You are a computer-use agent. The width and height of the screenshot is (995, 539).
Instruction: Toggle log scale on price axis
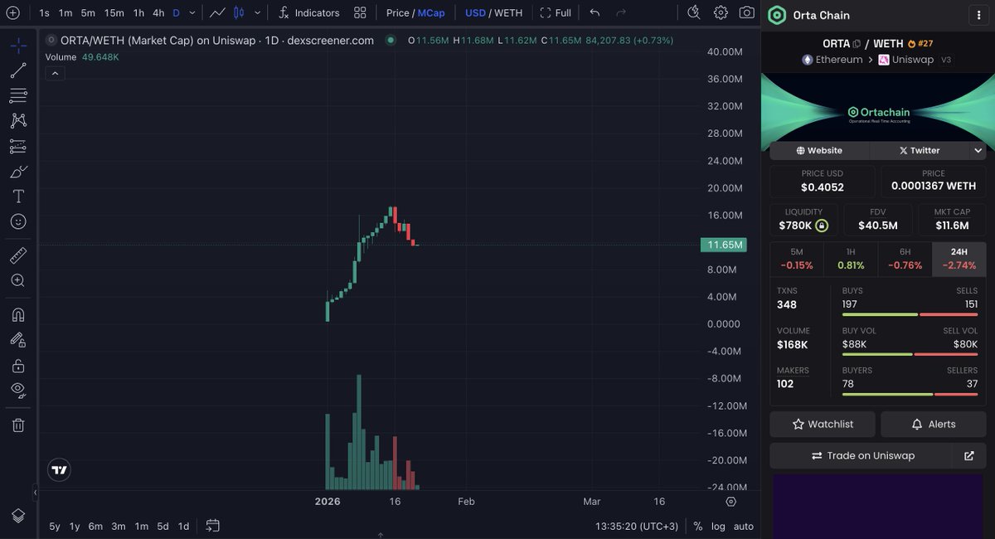(718, 526)
